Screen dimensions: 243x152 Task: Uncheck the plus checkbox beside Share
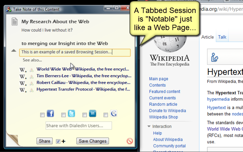click(58, 141)
